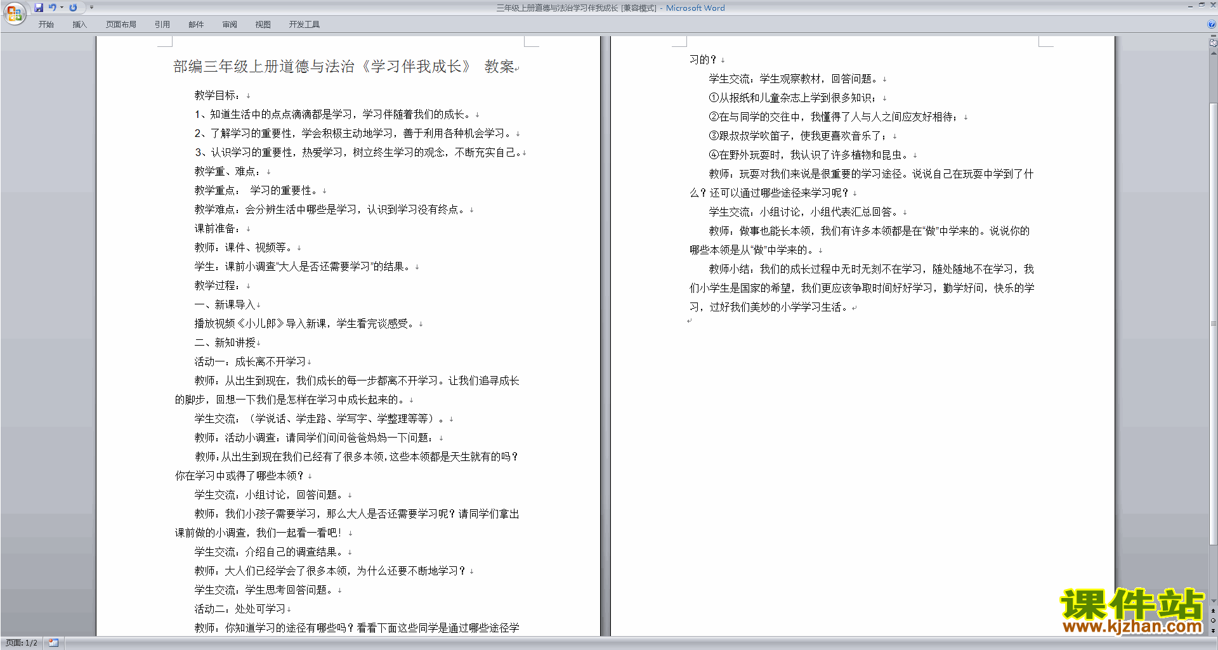
Task: Click the vertical scrollbar up arrow
Action: point(1213,53)
